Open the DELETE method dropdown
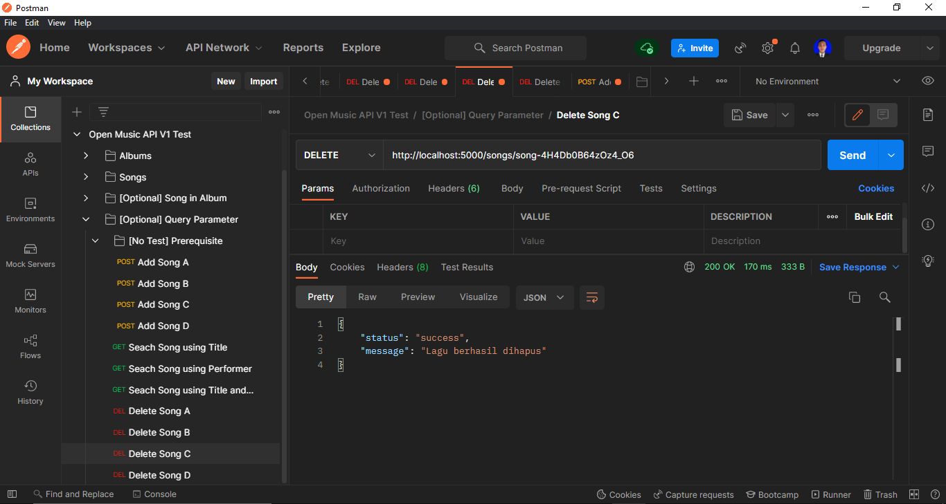 [340, 155]
